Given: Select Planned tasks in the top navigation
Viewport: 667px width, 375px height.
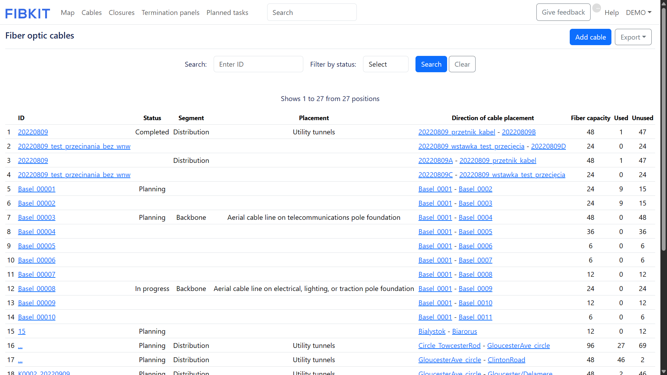Looking at the screenshot, I should (227, 12).
